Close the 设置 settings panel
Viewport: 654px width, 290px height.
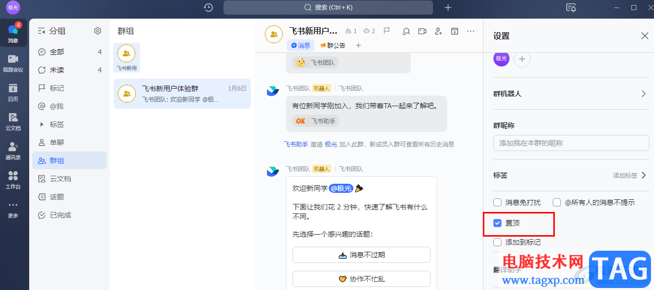(x=644, y=36)
